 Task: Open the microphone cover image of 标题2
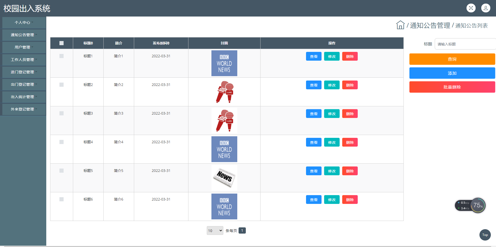[x=224, y=92]
